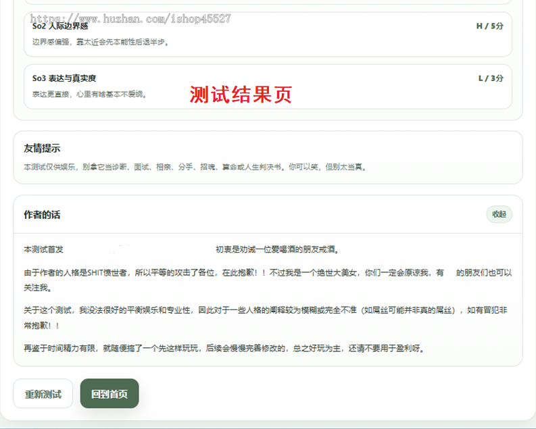
Task: Select the So2 人际边界感 heading
Action: (x=60, y=26)
